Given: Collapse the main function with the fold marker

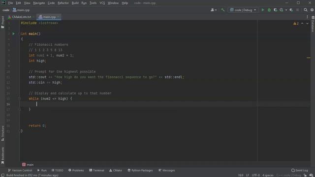Looking at the screenshot, I should point(20,34).
